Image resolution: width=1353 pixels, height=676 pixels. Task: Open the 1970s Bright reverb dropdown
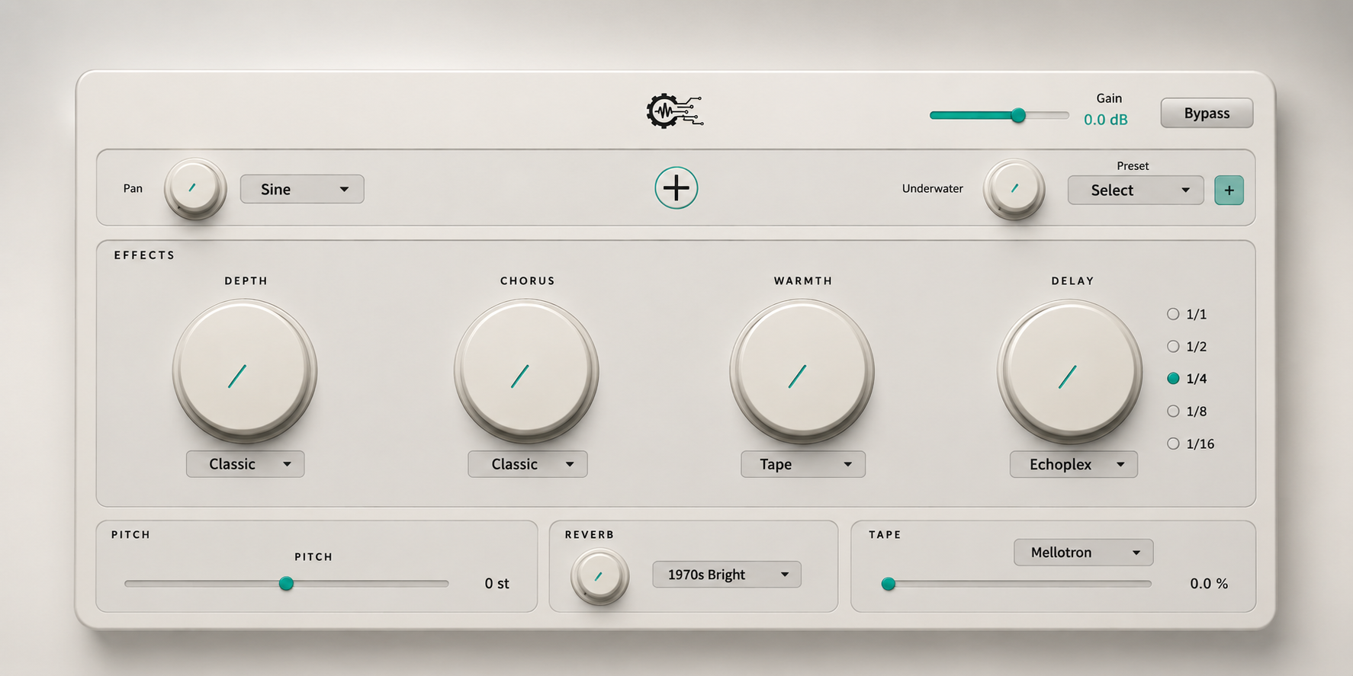click(x=727, y=575)
